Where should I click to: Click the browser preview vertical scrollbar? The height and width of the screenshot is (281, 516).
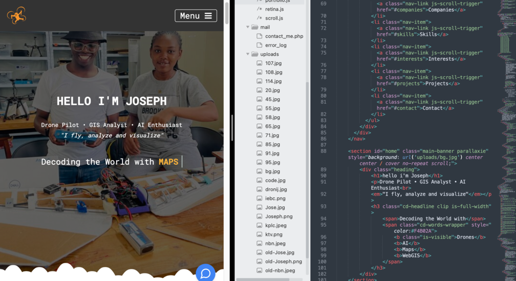(x=227, y=13)
